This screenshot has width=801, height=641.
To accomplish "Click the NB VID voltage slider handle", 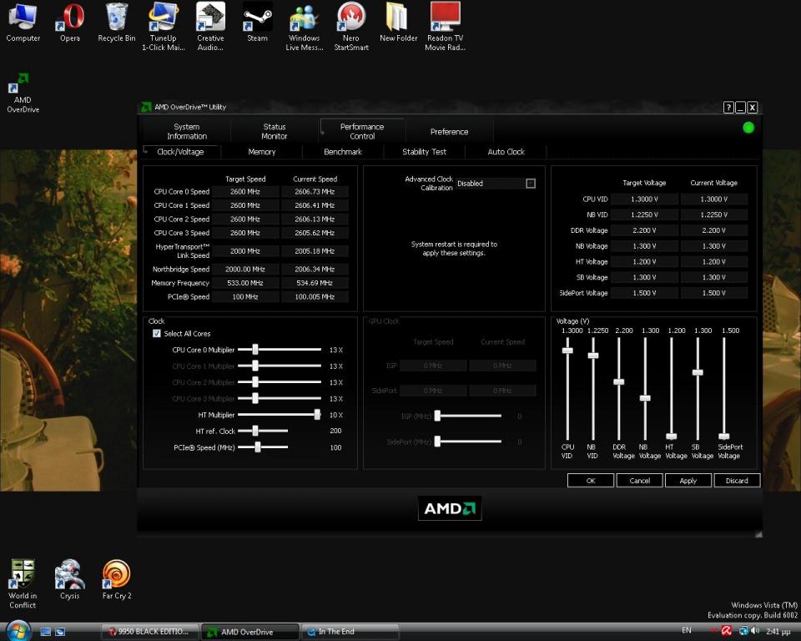I will click(593, 356).
